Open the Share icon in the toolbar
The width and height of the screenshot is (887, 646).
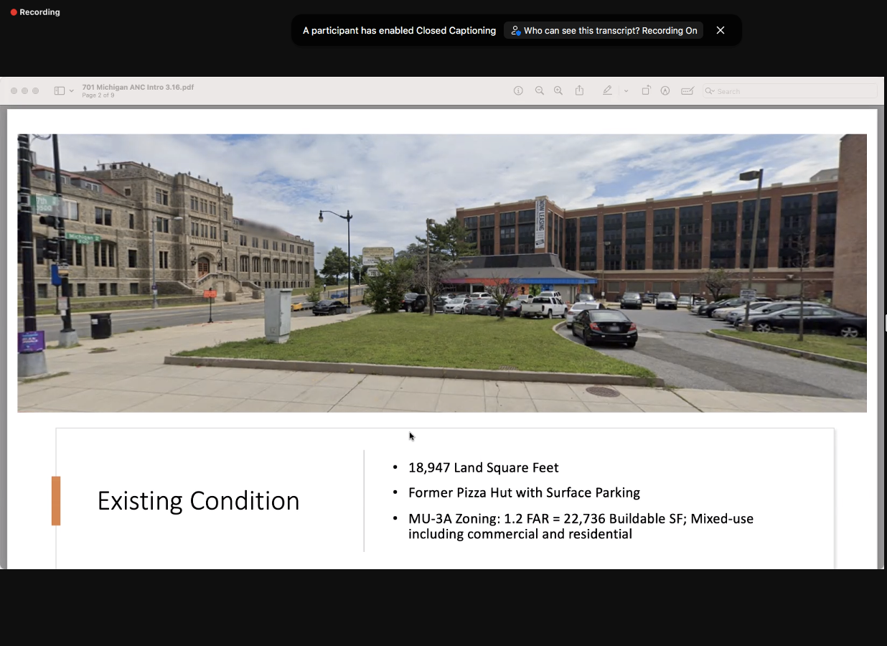(x=579, y=90)
